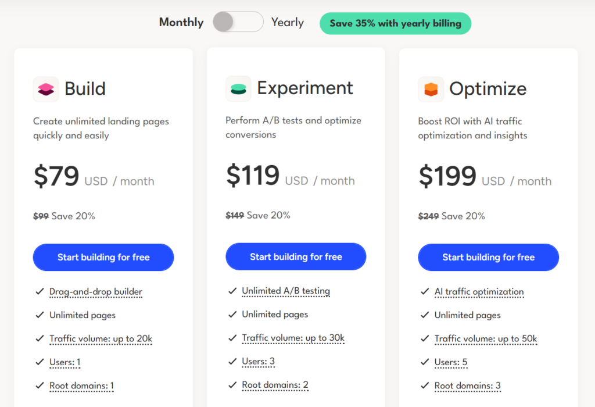Click the Root domains: 3 feature text
The height and width of the screenshot is (407, 595).
tap(467, 385)
